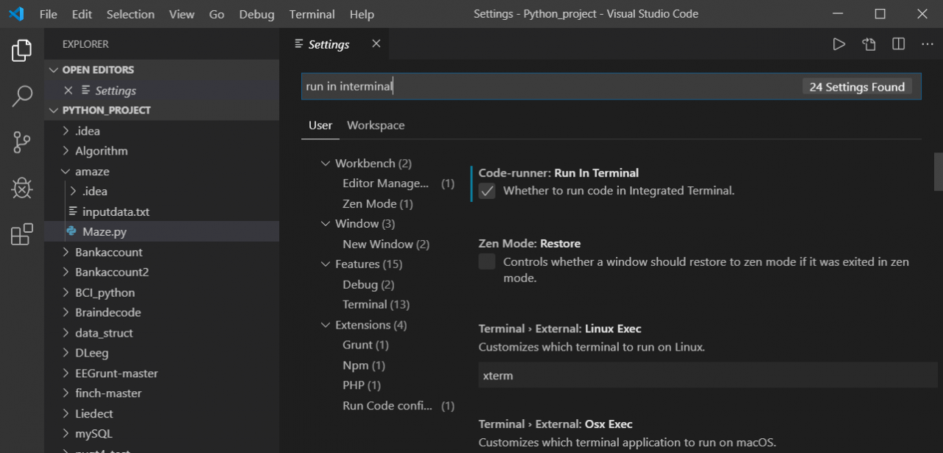Image resolution: width=943 pixels, height=453 pixels.
Task: Open the Search view in activity bar
Action: 22,96
